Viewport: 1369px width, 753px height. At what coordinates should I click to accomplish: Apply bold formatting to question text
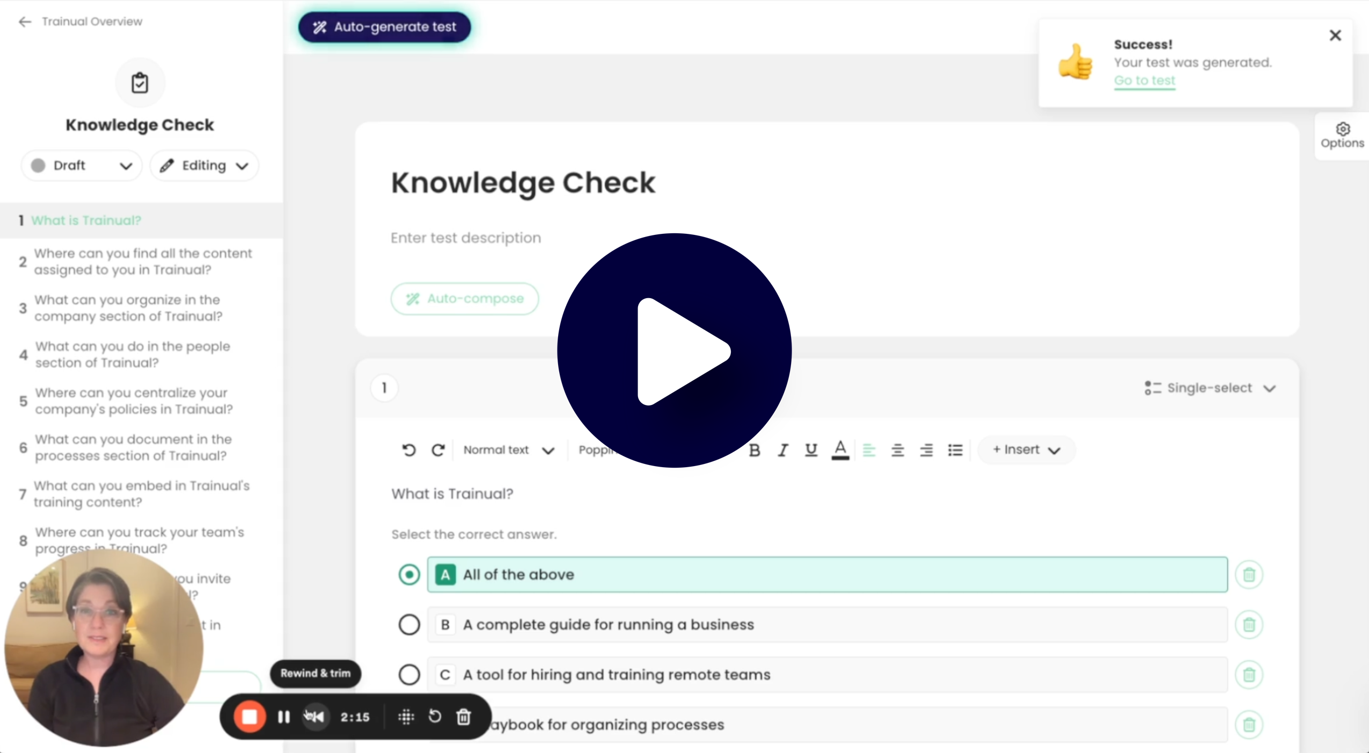(x=754, y=450)
